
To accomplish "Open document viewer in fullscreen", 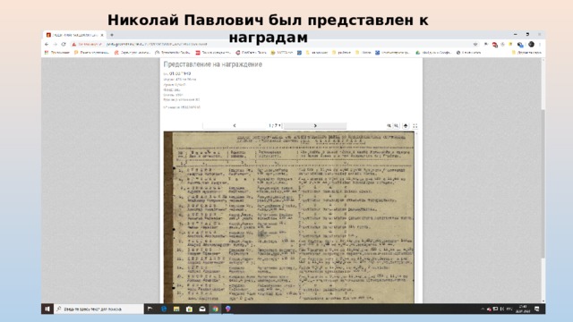I will tap(415, 125).
